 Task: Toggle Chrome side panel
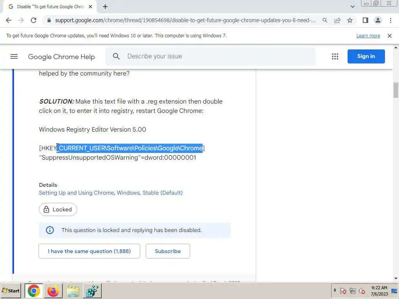(x=365, y=20)
